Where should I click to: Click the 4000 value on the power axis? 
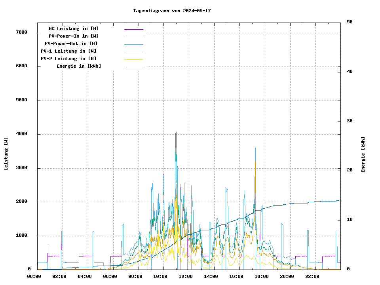click(21, 134)
